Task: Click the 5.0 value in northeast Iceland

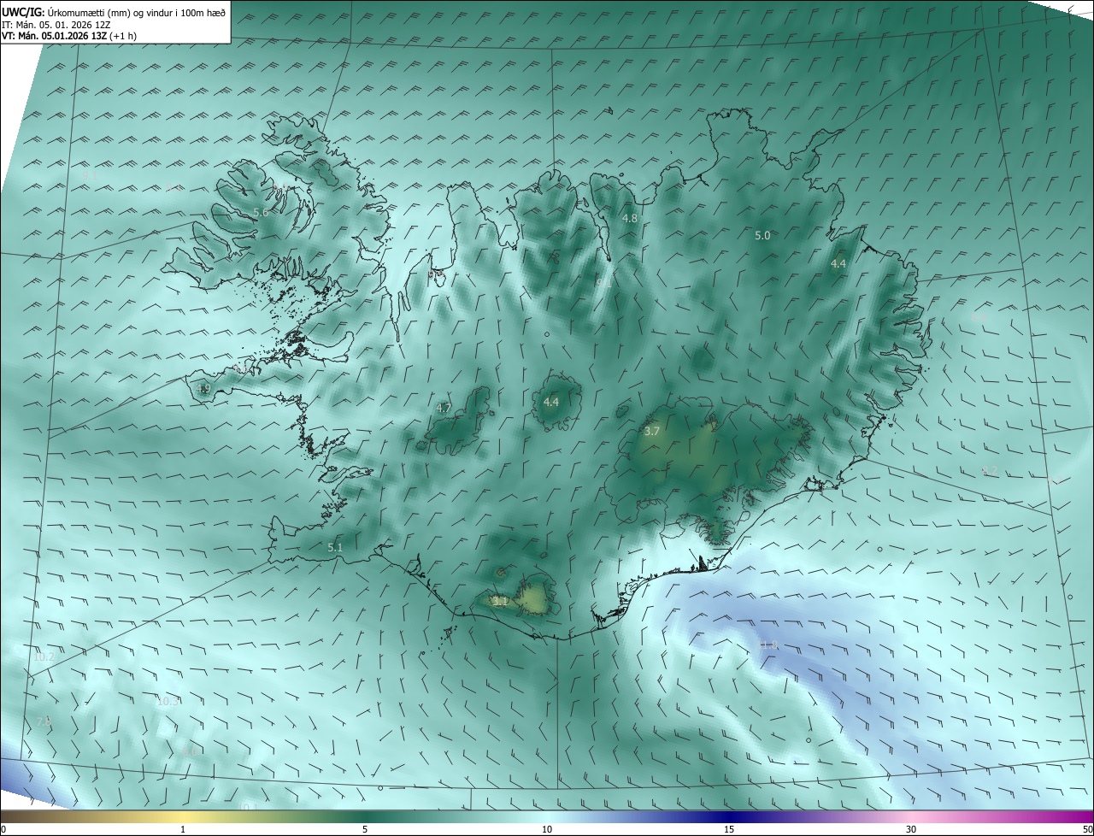Action: pos(762,235)
